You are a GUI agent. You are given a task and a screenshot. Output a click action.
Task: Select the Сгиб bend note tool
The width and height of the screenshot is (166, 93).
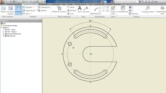(70, 14)
